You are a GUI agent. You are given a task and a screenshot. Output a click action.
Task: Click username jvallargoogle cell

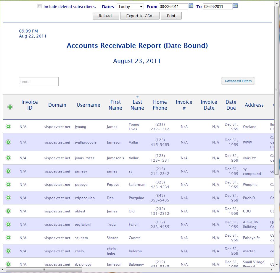coord(86,142)
